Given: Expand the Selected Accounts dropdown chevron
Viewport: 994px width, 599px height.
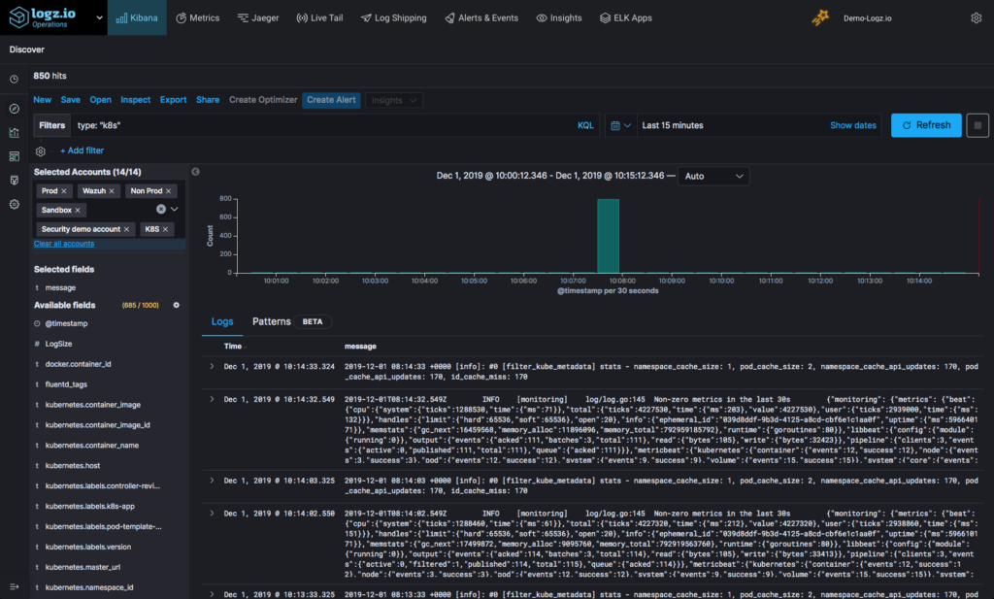Looking at the screenshot, I should pyautogui.click(x=175, y=209).
